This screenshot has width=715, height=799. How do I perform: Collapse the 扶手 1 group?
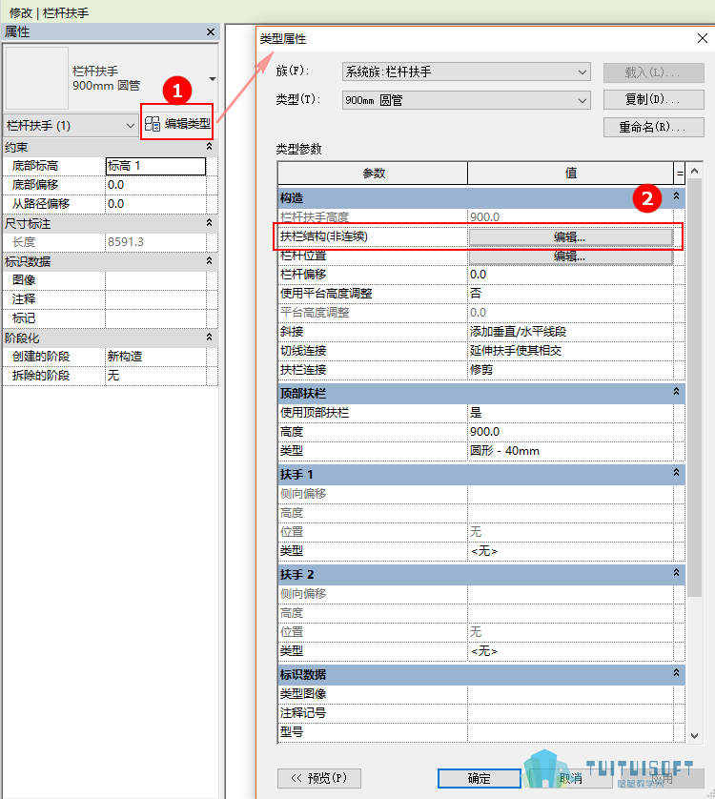click(x=676, y=472)
